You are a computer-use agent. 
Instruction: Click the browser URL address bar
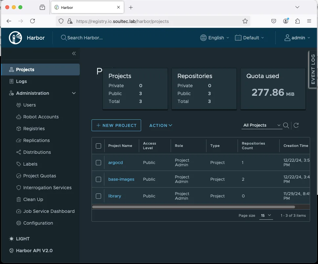tap(153, 21)
